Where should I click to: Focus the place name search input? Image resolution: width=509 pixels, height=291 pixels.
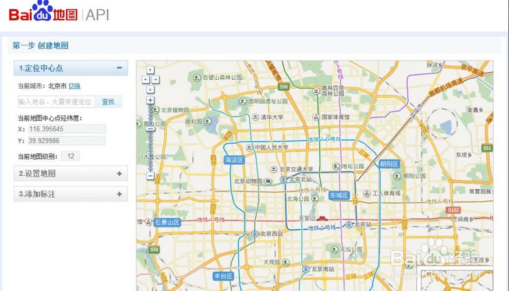[56, 102]
